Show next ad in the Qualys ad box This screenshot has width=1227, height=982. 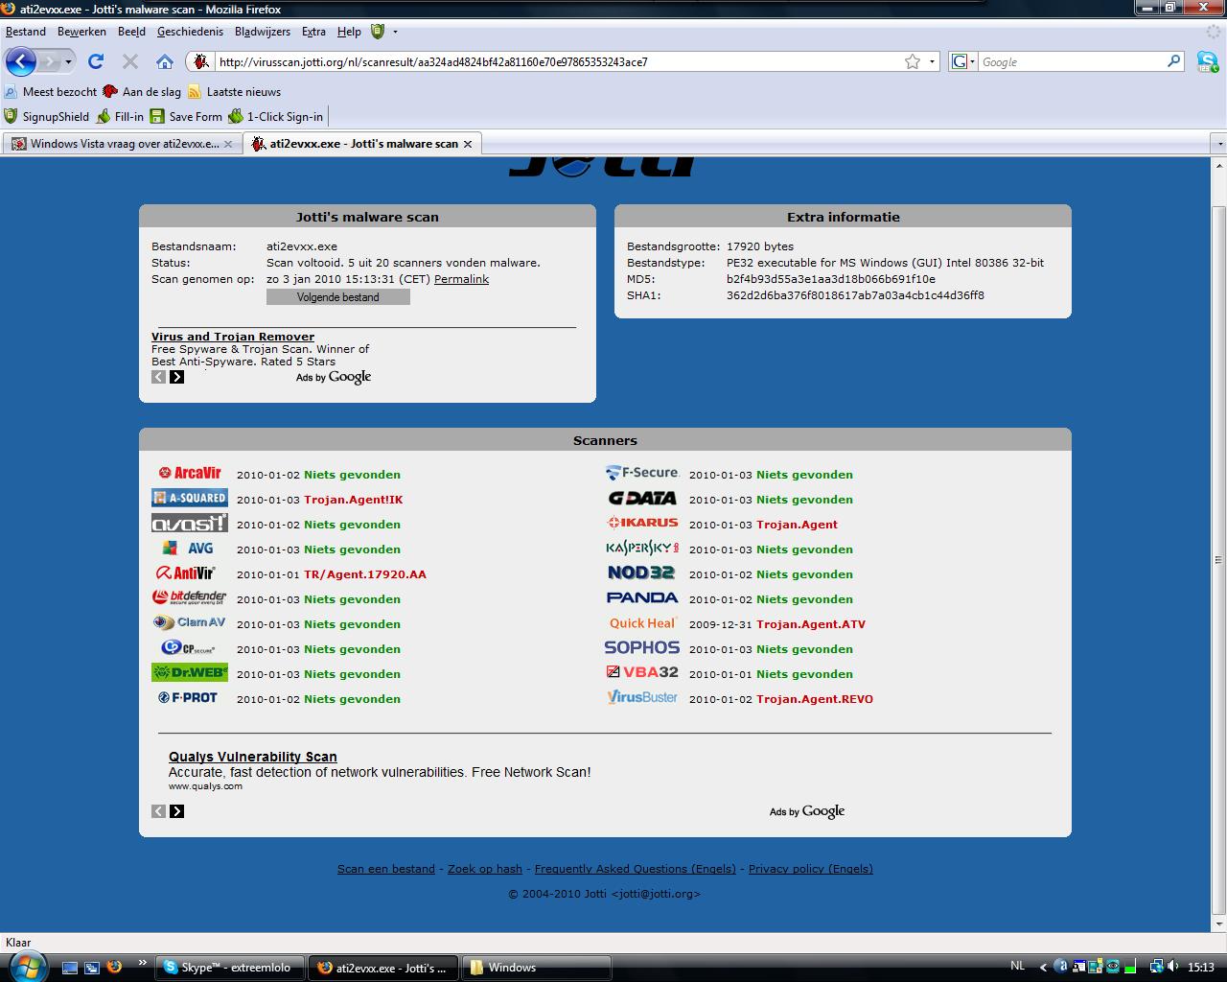(x=176, y=811)
